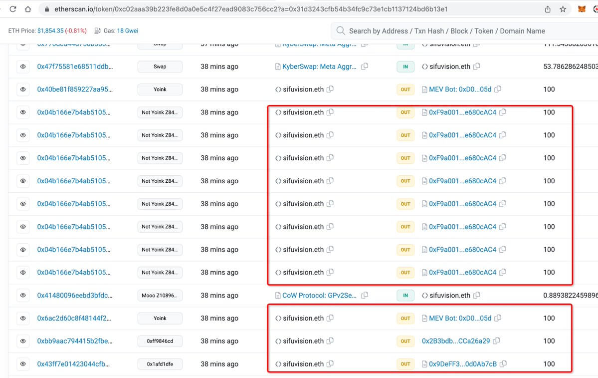Click the browser reload page icon
Viewport: 598px width, 378px height.
tap(13, 9)
